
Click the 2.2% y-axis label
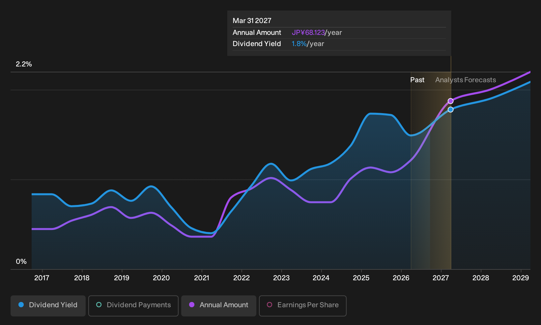(24, 64)
